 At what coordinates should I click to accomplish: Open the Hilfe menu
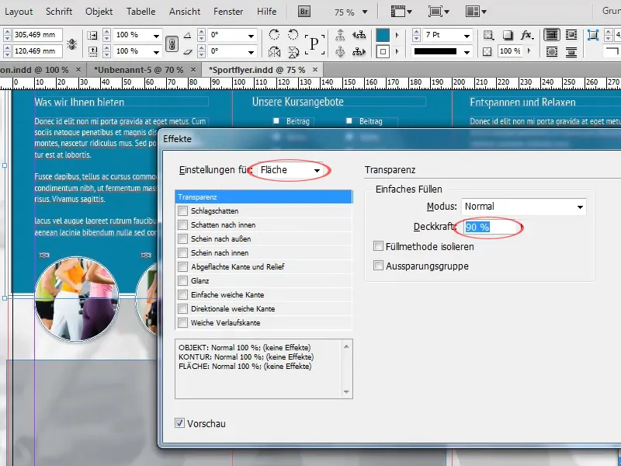pyautogui.click(x=266, y=12)
